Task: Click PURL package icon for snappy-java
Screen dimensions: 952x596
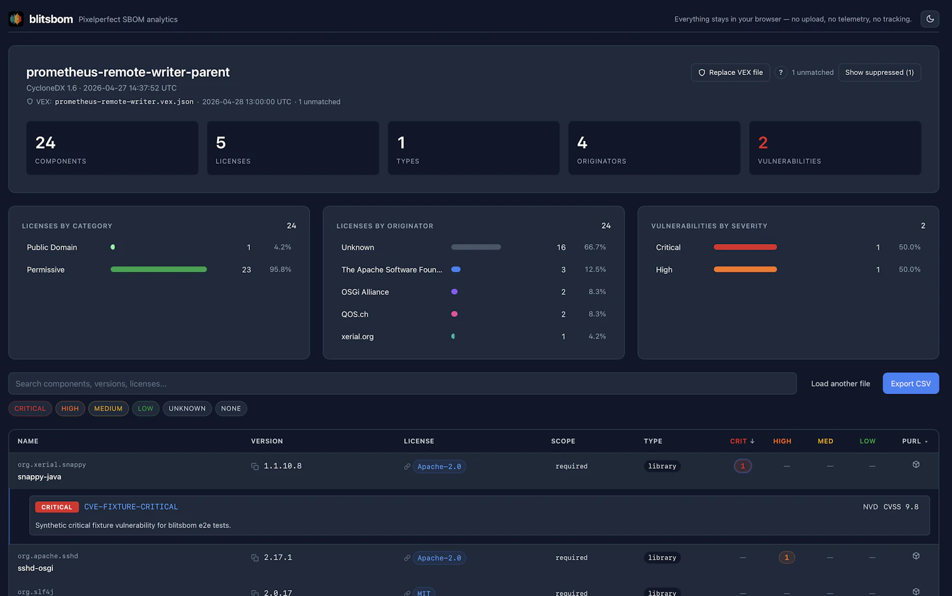Action: pyautogui.click(x=916, y=464)
